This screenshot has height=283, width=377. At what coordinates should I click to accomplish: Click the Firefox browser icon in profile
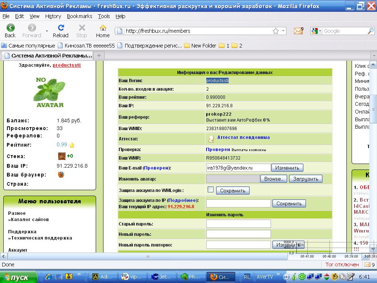click(61, 174)
